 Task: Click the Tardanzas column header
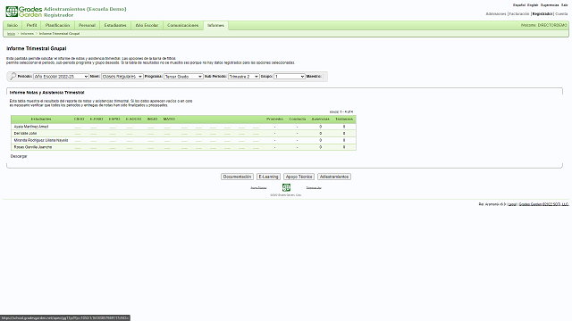344,119
